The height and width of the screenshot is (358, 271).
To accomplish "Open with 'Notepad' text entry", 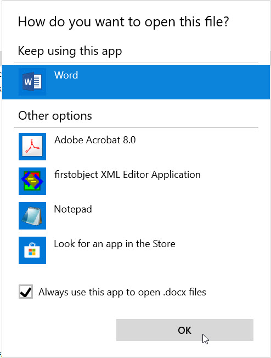I will (x=73, y=209).
